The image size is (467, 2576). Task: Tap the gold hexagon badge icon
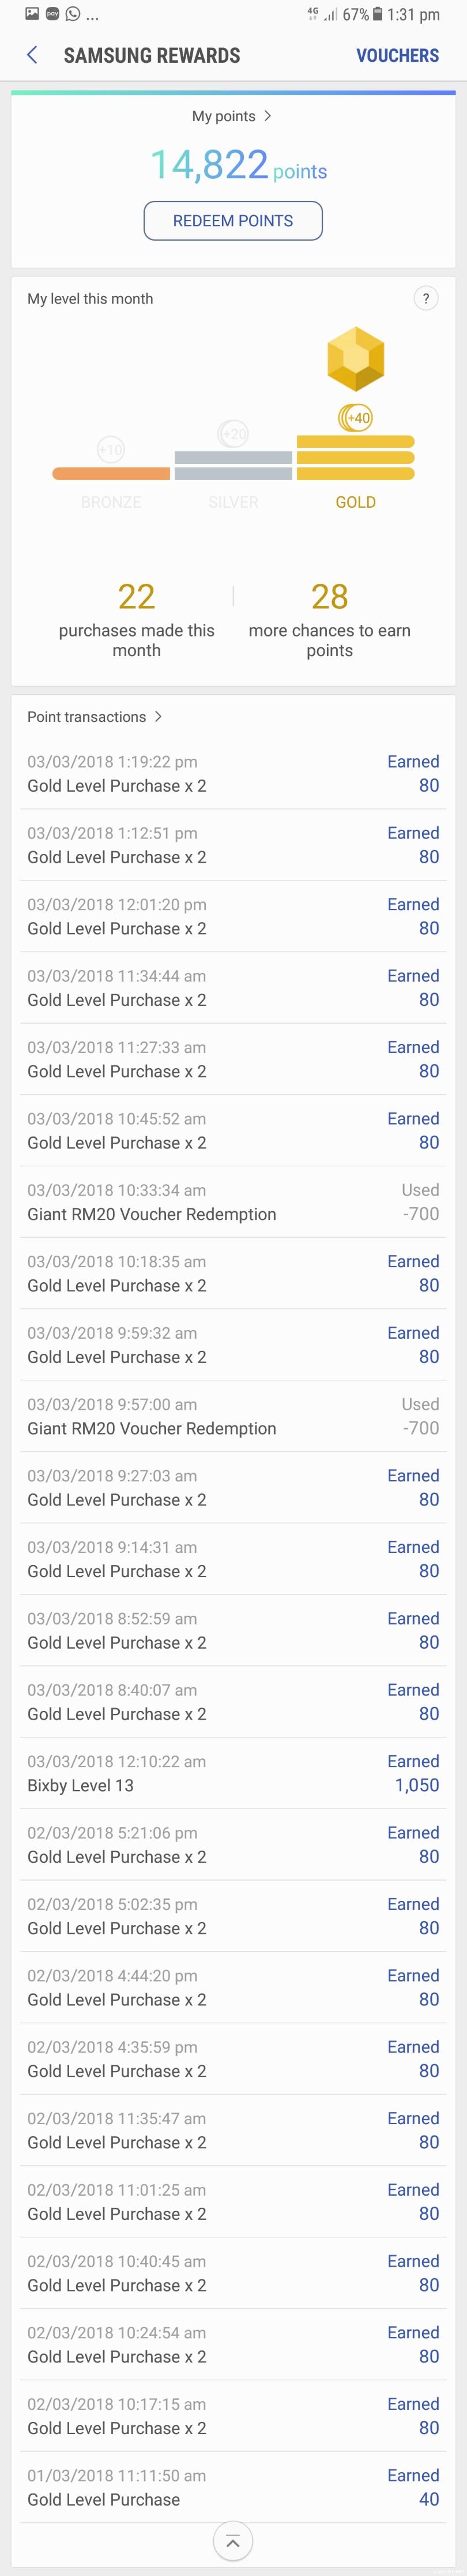click(355, 358)
